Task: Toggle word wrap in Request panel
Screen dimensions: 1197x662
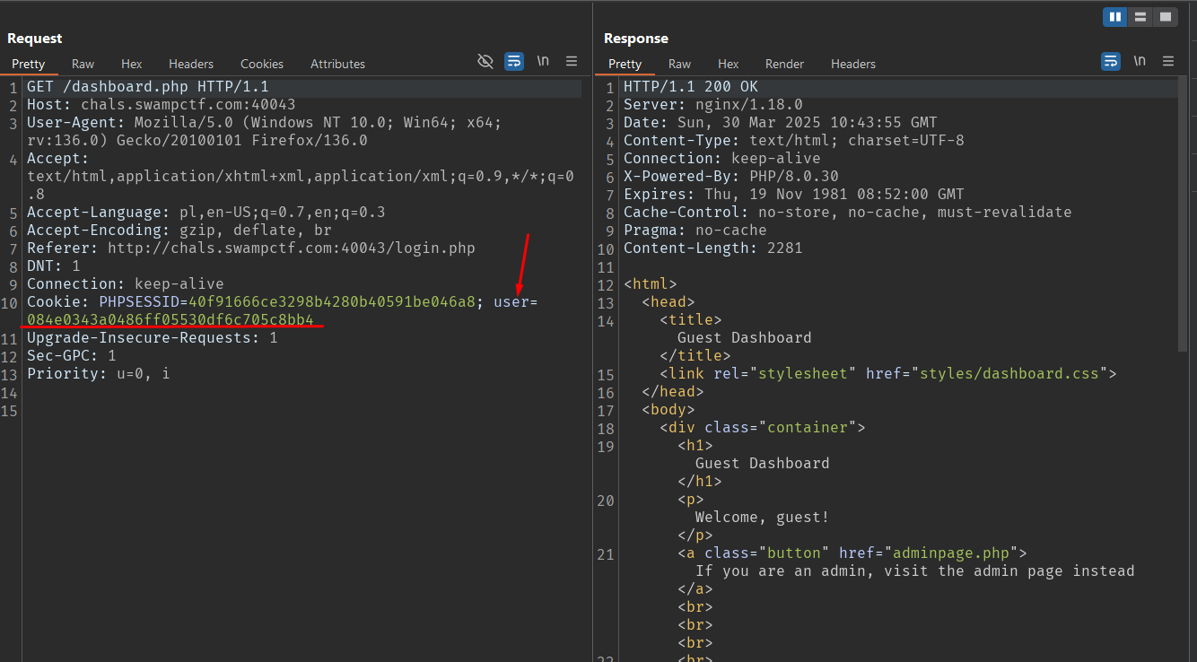Action: coord(514,61)
